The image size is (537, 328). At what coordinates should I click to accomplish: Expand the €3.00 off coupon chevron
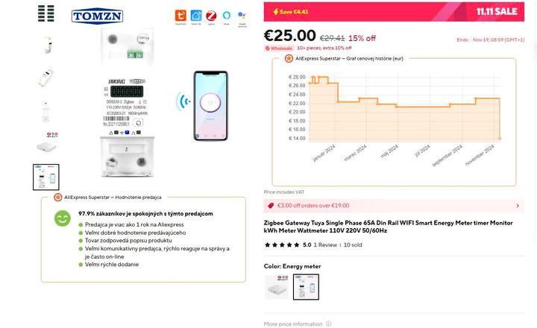(x=518, y=206)
